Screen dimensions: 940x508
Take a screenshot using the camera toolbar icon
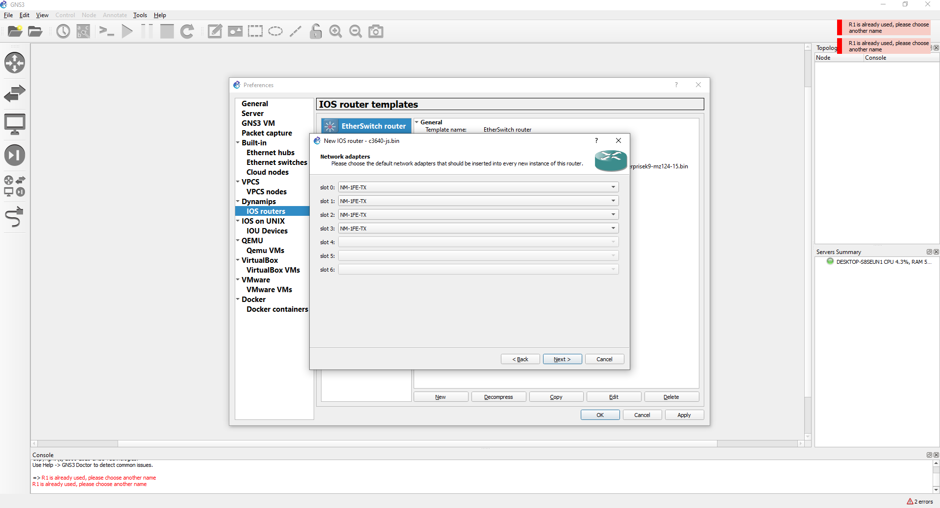pos(375,31)
